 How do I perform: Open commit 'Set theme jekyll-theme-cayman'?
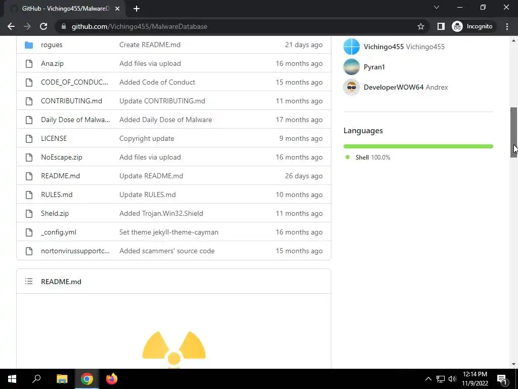169,232
